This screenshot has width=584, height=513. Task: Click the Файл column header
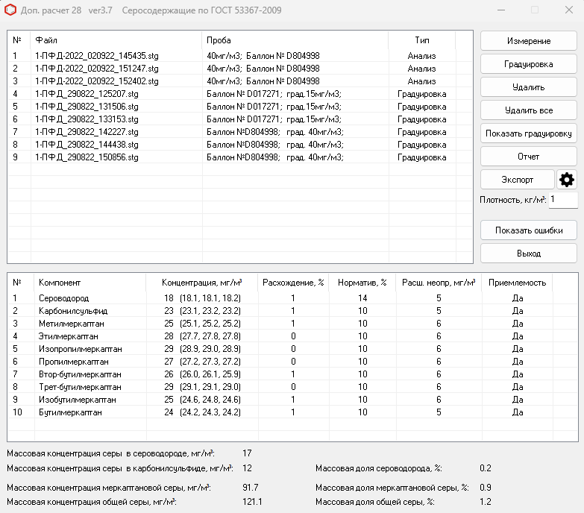(x=46, y=40)
